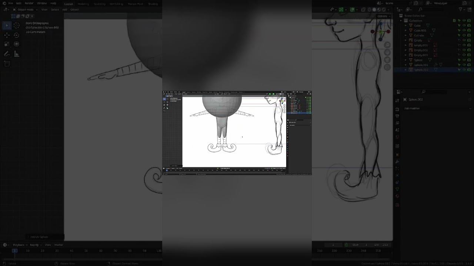Click the Blender logo in the background menu bar

pyautogui.click(x=4, y=3)
